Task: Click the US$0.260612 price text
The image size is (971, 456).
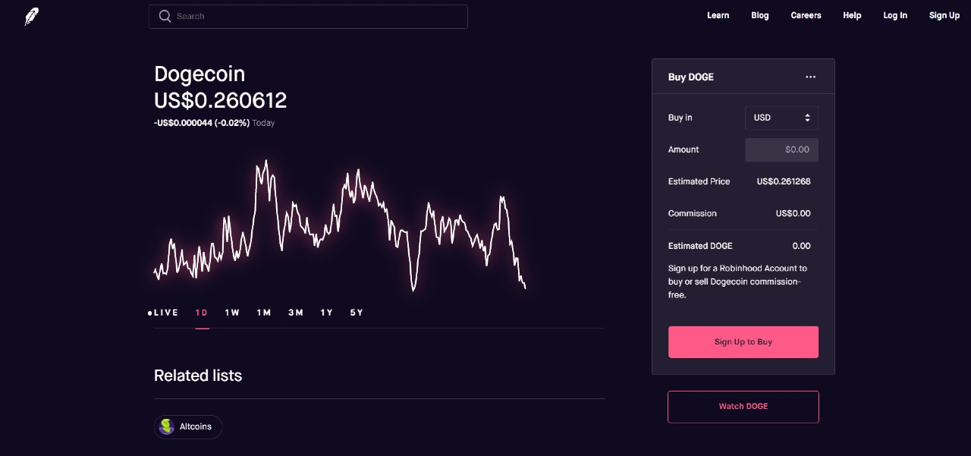Action: pos(220,100)
